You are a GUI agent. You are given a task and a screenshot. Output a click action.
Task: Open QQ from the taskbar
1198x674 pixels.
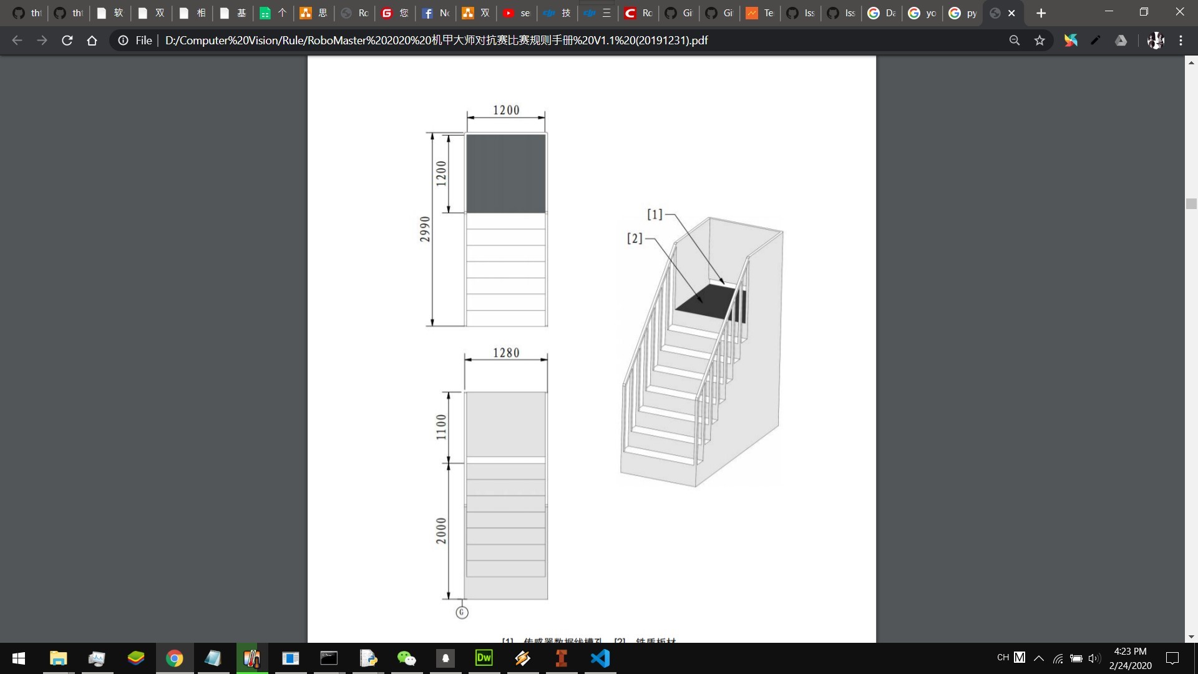(446, 658)
